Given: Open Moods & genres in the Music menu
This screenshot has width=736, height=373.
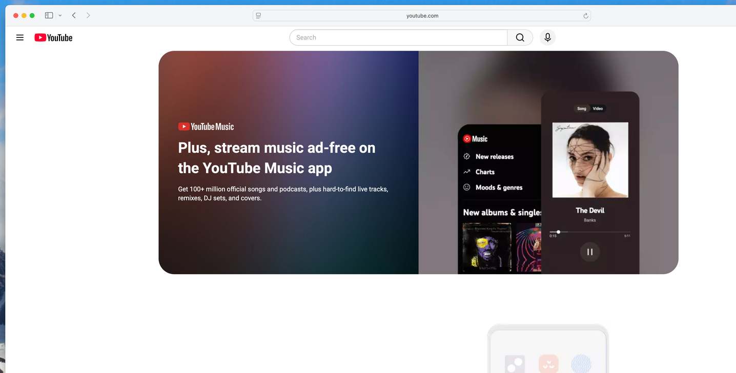Looking at the screenshot, I should [x=499, y=188].
